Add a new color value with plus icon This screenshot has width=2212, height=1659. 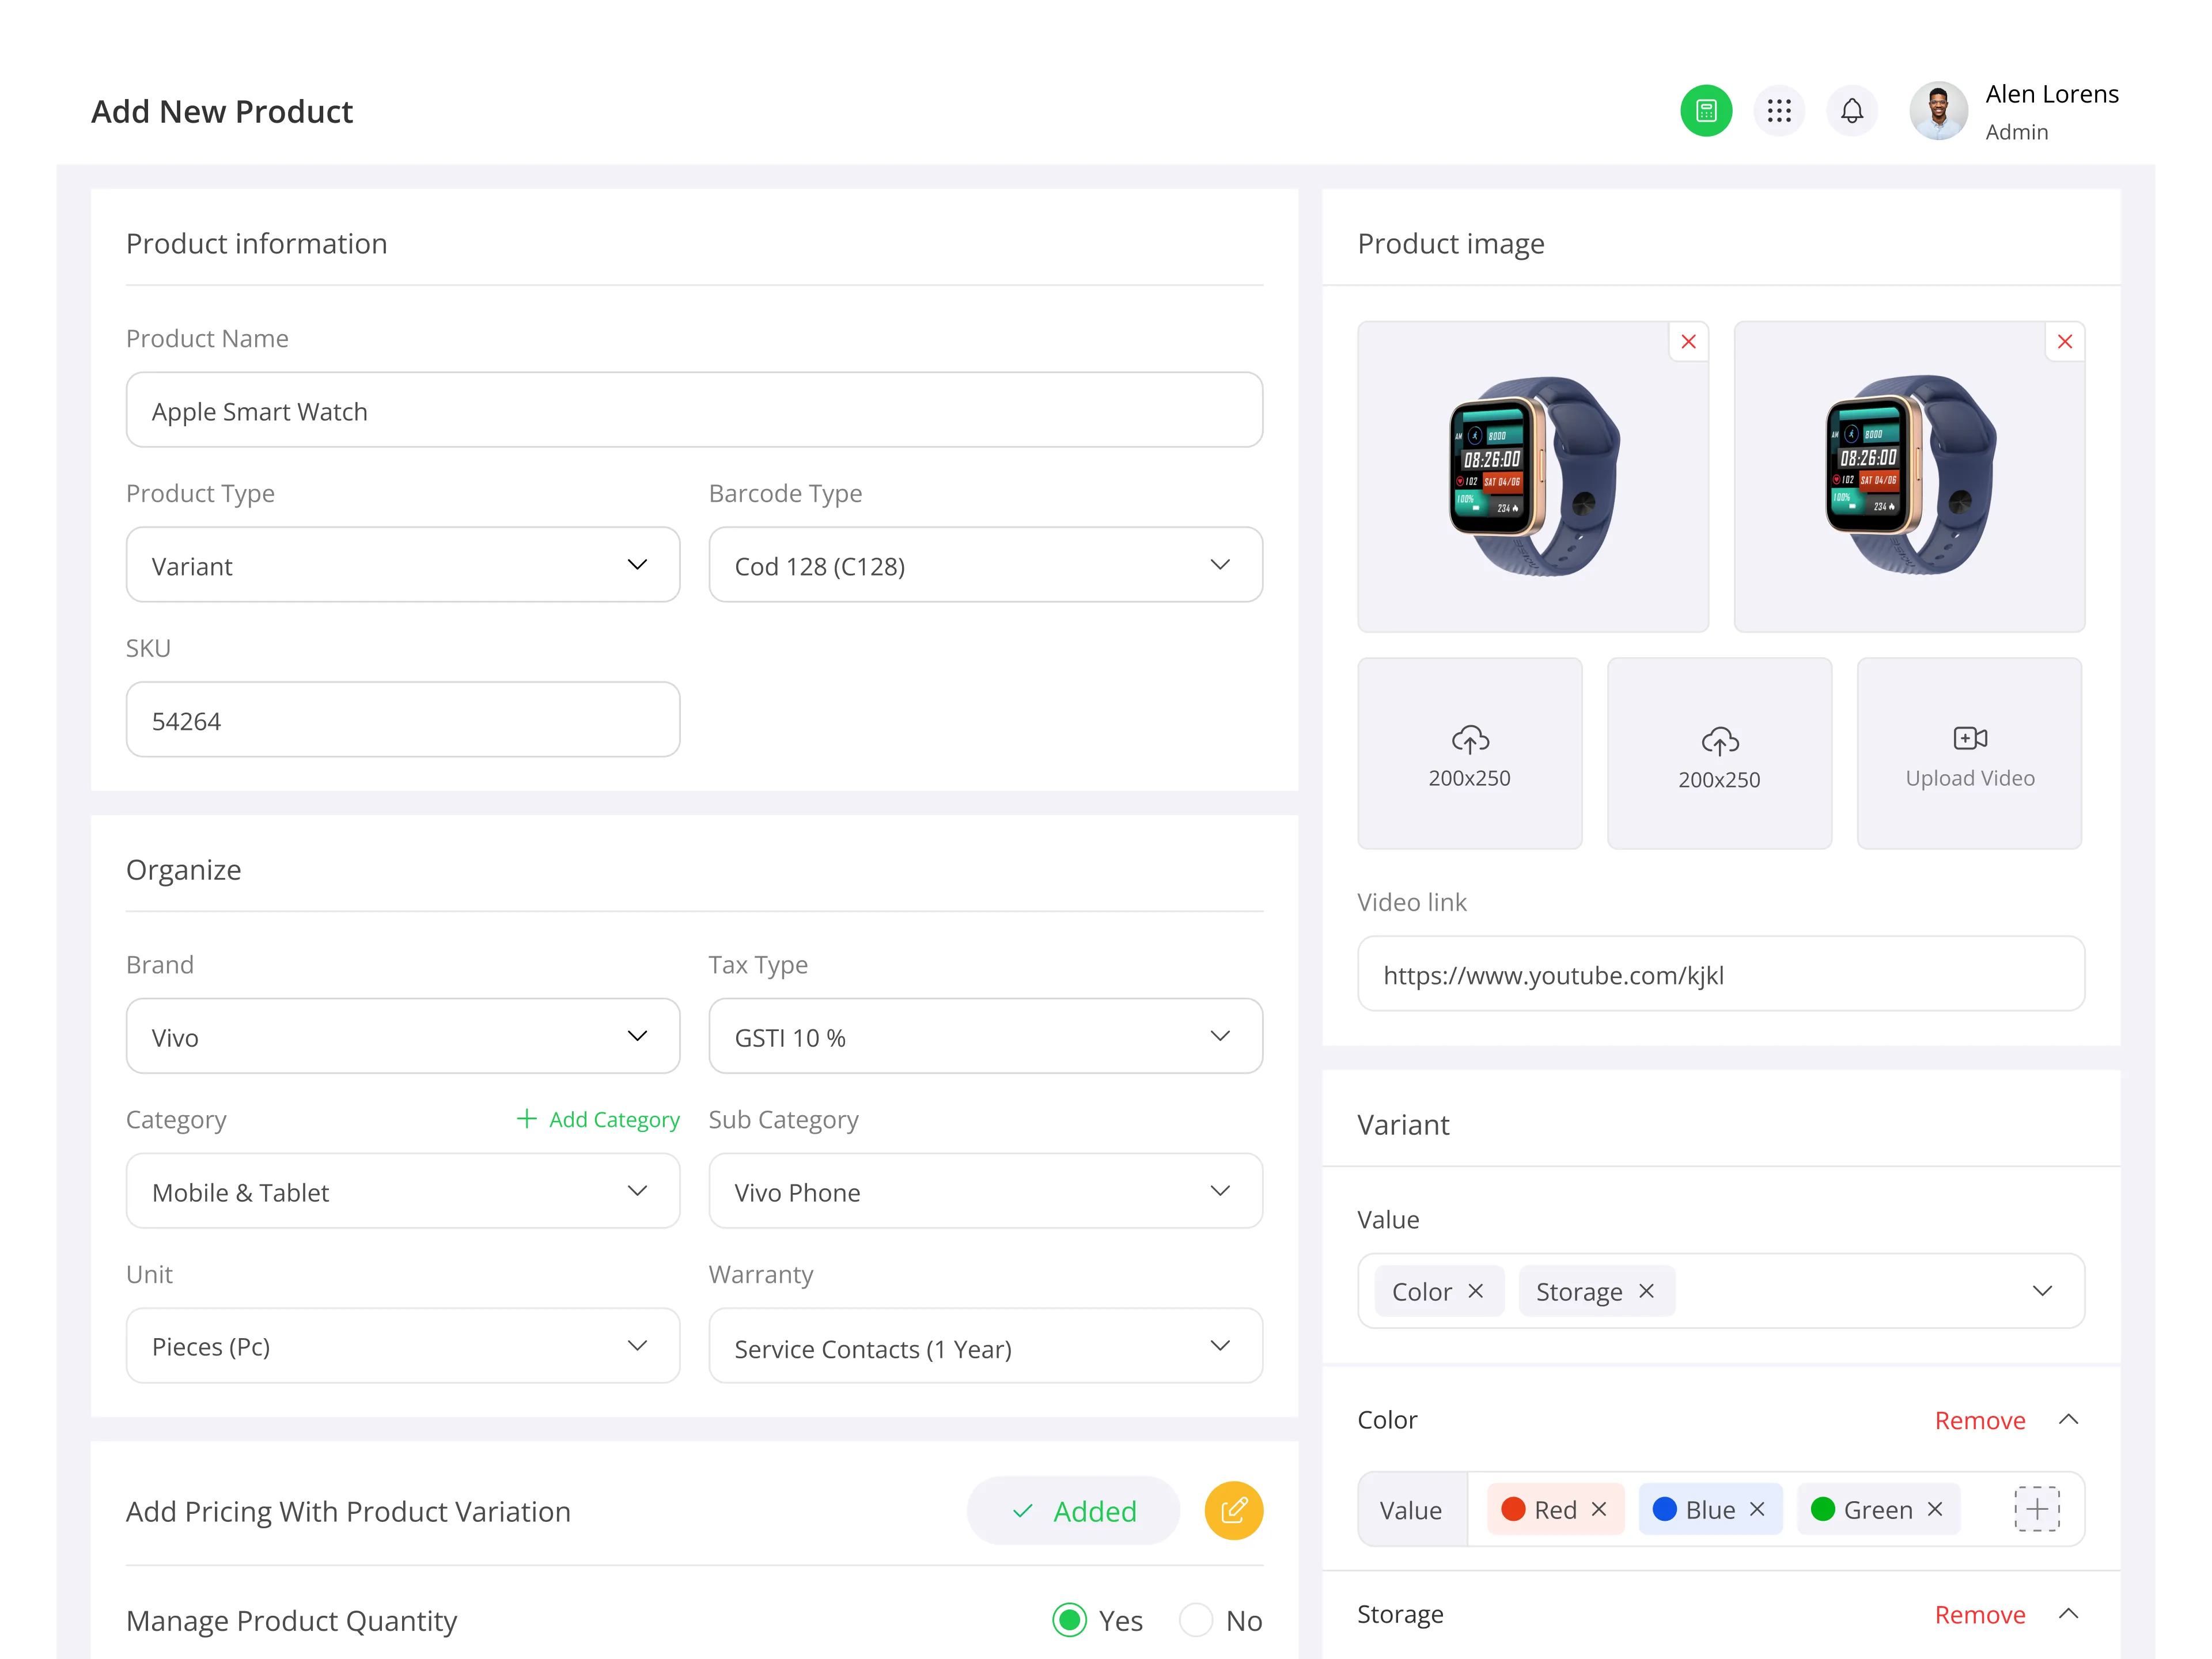(2036, 1509)
